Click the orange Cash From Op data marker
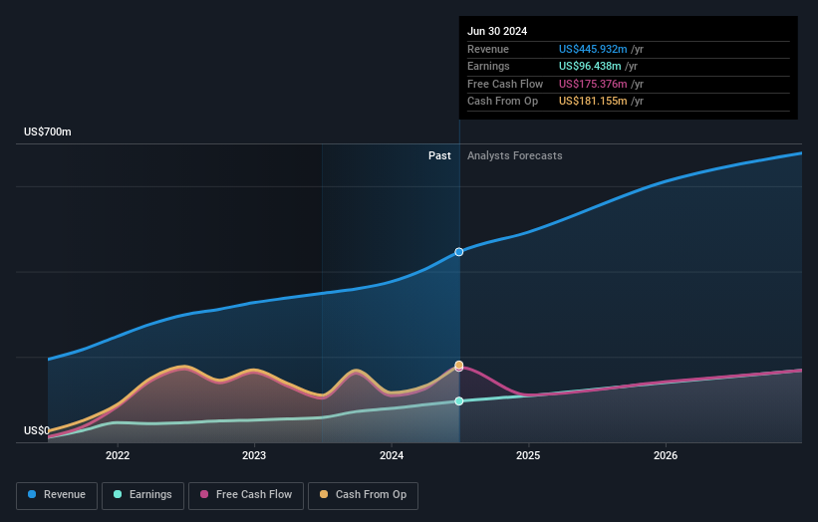Image resolution: width=818 pixels, height=522 pixels. pyautogui.click(x=459, y=365)
